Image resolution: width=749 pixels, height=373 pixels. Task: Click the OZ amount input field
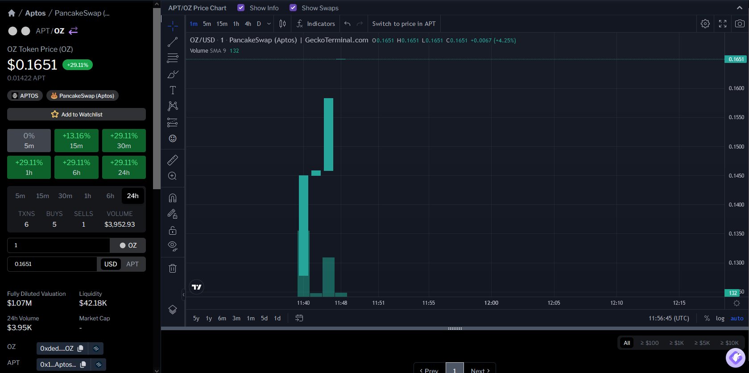click(x=58, y=245)
